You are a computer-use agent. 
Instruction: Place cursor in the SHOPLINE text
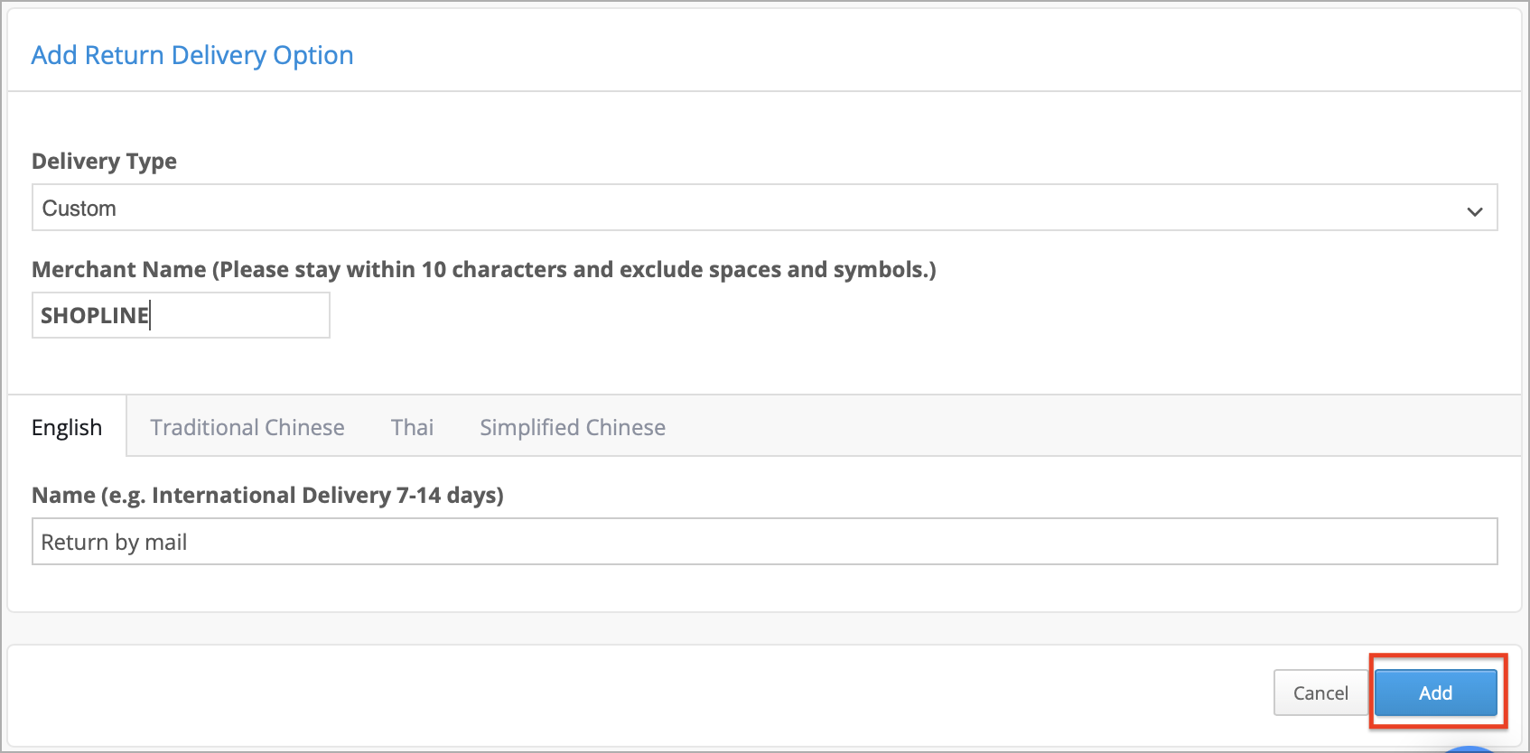95,315
